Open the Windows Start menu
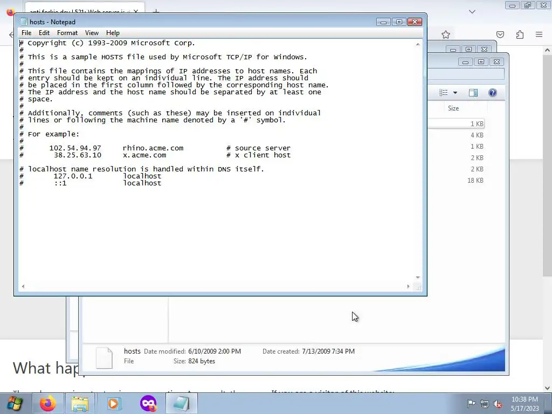This screenshot has width=552, height=414. (14, 403)
